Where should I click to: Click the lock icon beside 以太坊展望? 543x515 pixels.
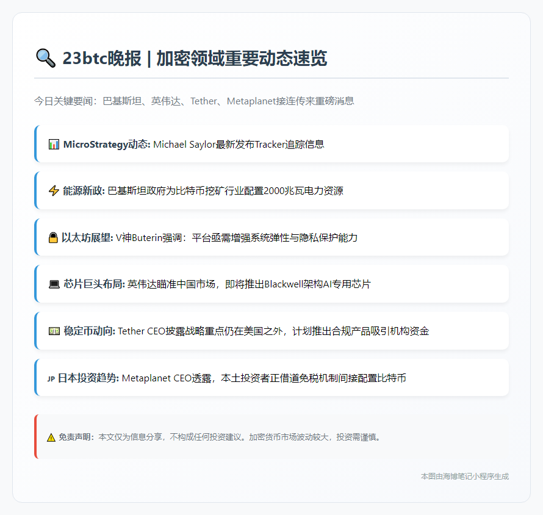(53, 237)
